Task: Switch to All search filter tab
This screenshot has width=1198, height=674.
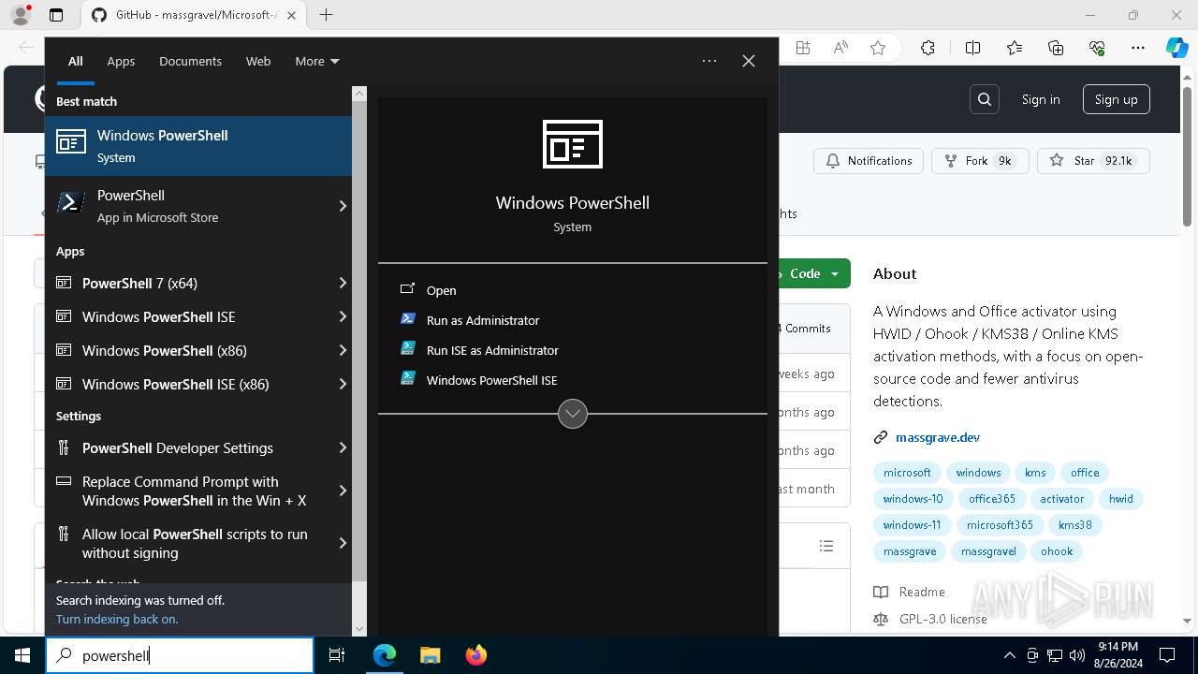Action: 76,61
